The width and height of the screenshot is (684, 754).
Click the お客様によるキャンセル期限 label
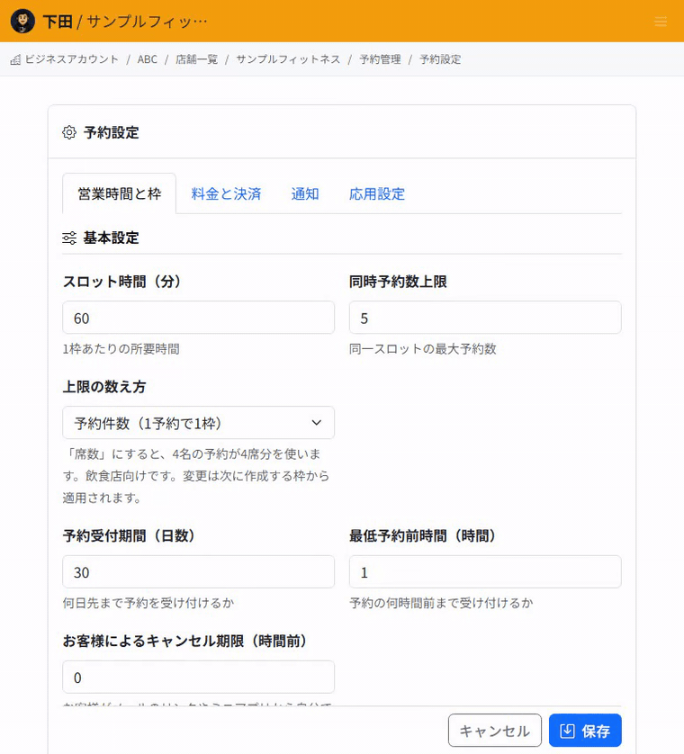point(185,641)
